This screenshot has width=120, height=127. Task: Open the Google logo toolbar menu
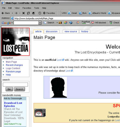click(x=7, y=23)
